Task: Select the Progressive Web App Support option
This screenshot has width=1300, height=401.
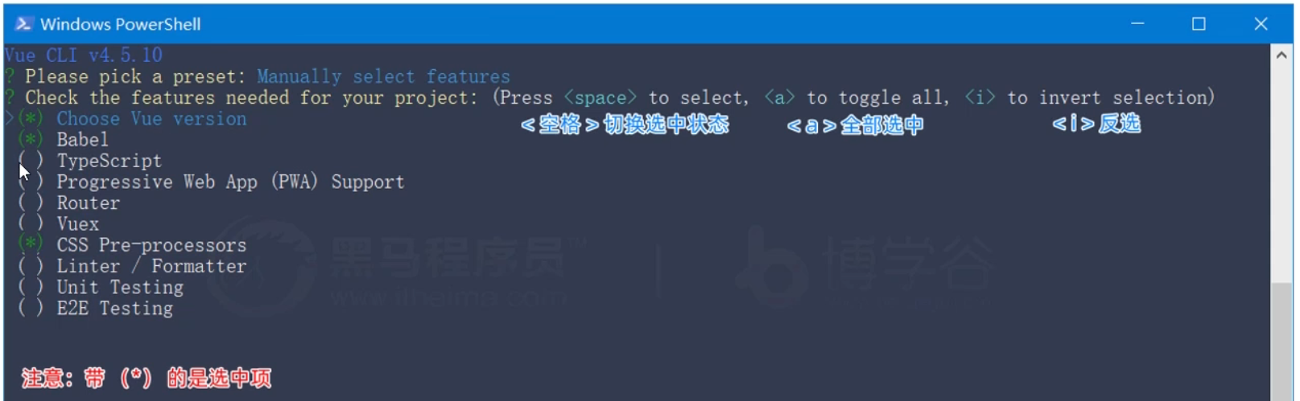Action: pos(230,182)
